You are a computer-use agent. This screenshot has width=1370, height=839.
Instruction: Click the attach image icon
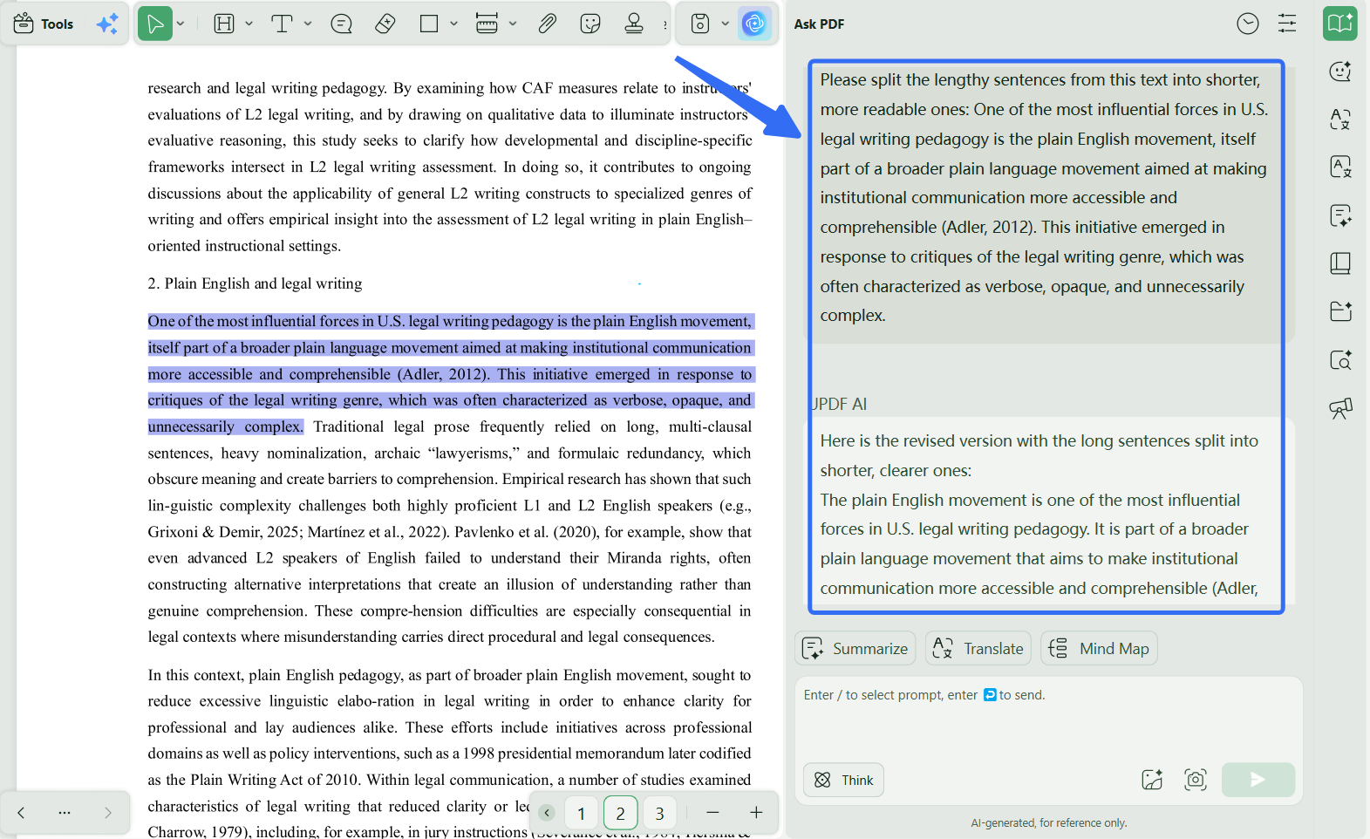(x=1152, y=780)
